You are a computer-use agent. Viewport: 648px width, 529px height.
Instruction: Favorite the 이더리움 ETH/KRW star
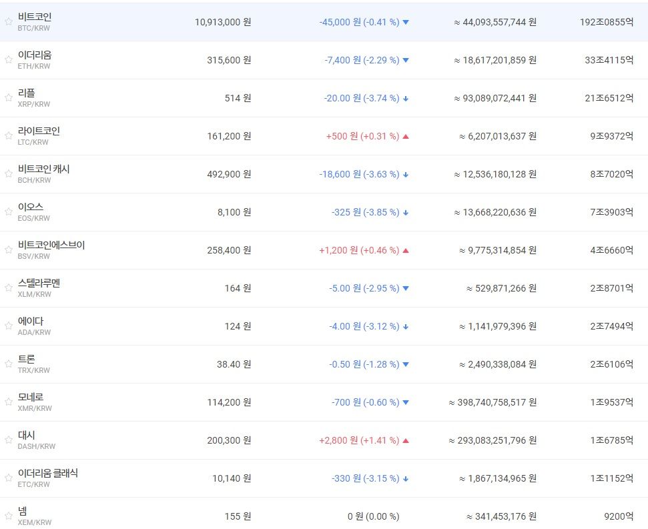click(8, 59)
